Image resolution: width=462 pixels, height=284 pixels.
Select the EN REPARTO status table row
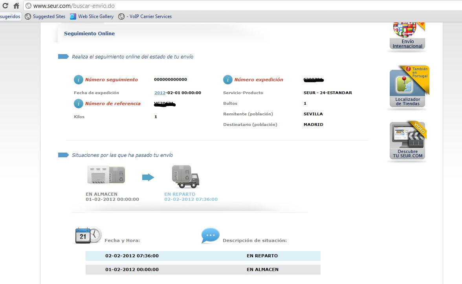tap(203, 256)
